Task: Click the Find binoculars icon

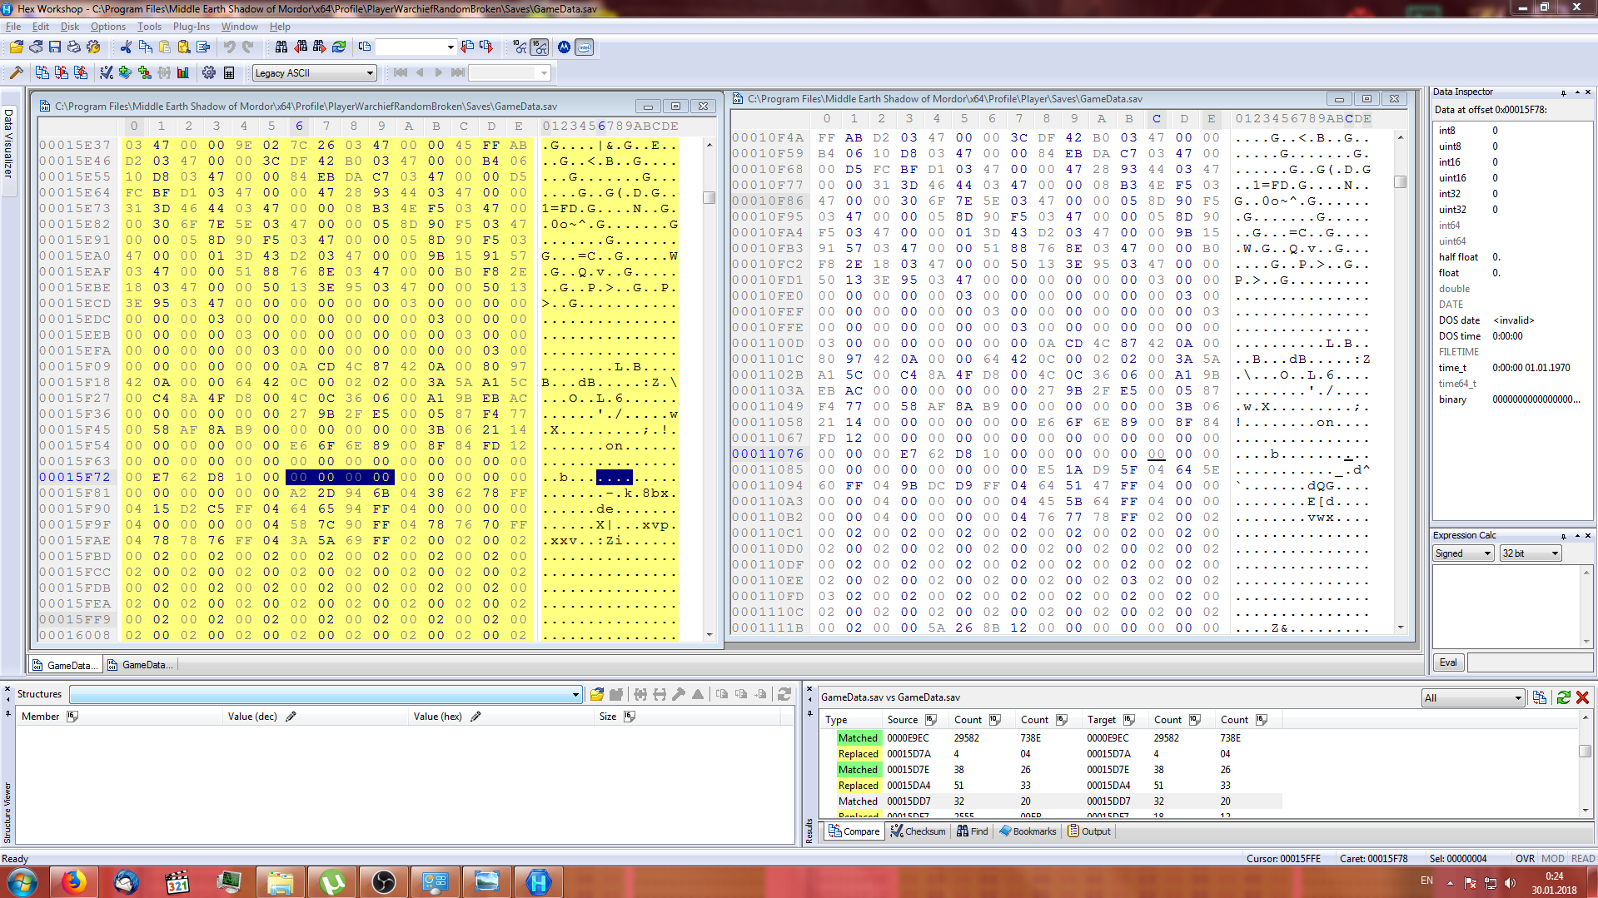Action: [x=281, y=47]
